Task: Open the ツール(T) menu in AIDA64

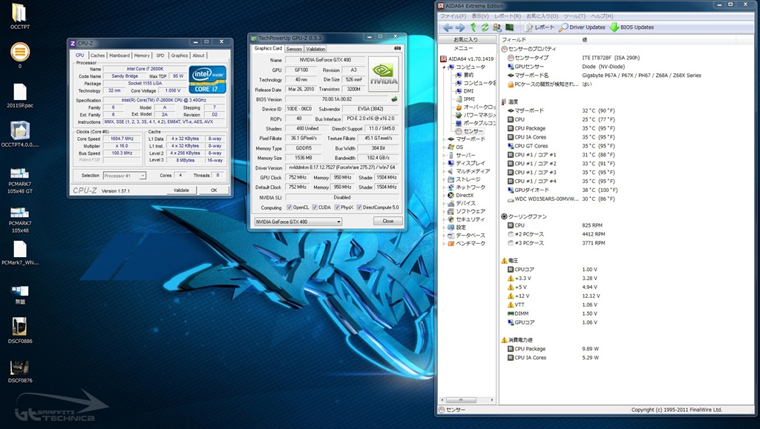Action: [574, 16]
